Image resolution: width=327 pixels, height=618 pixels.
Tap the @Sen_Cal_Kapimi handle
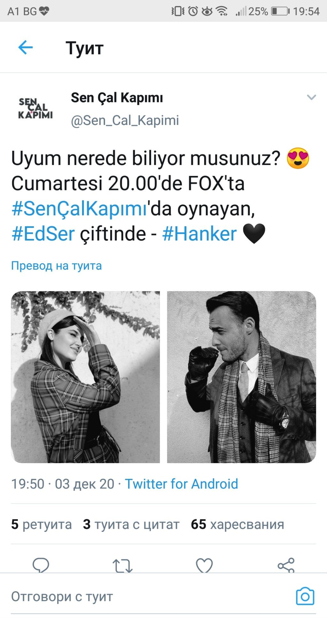click(125, 121)
